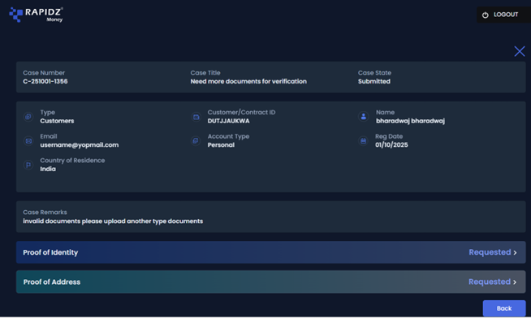531x318 pixels.
Task: Click the 'Reg Date' label
Action: pyautogui.click(x=389, y=136)
